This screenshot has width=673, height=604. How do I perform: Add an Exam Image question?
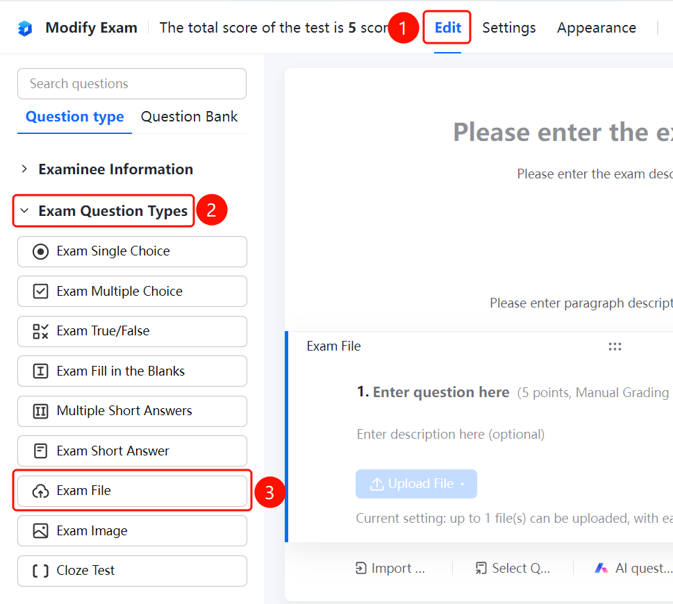(132, 530)
